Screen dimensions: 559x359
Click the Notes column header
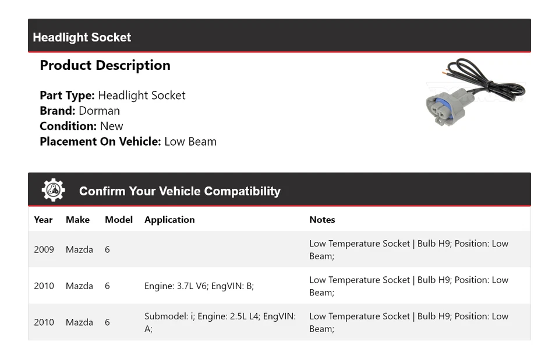tap(322, 220)
